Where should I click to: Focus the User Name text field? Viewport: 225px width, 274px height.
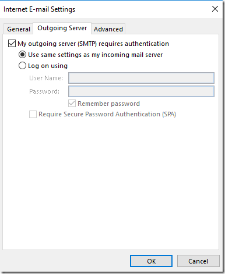[141, 78]
